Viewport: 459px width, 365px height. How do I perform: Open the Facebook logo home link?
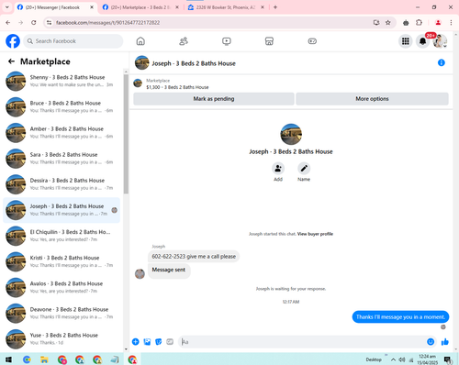point(13,41)
